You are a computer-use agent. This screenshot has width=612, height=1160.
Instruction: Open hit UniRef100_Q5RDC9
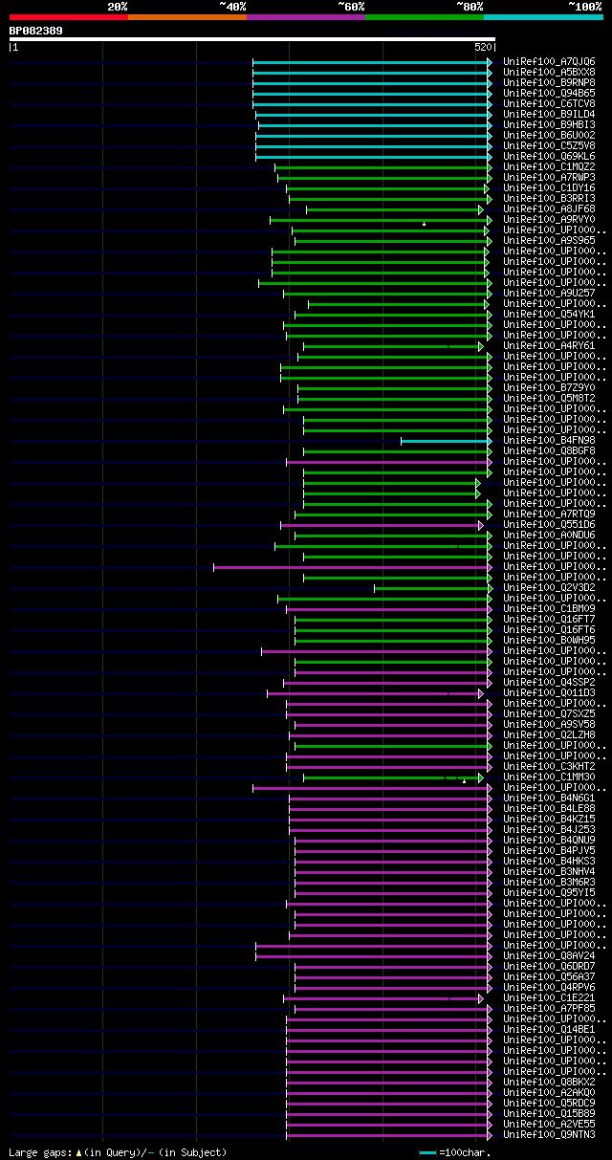click(549, 1103)
